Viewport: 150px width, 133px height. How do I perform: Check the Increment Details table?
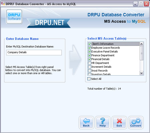(89, 67)
